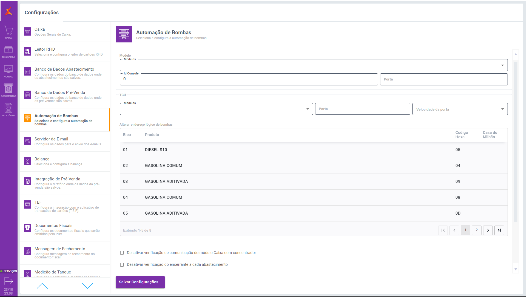527x297 pixels.
Task: Go to last page of bombas table
Action: pyautogui.click(x=499, y=230)
